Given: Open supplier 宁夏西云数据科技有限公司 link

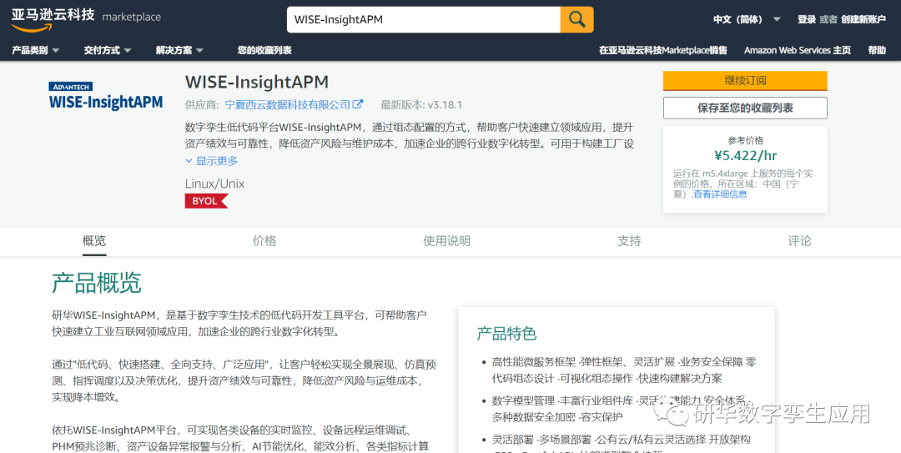Looking at the screenshot, I should [x=287, y=104].
